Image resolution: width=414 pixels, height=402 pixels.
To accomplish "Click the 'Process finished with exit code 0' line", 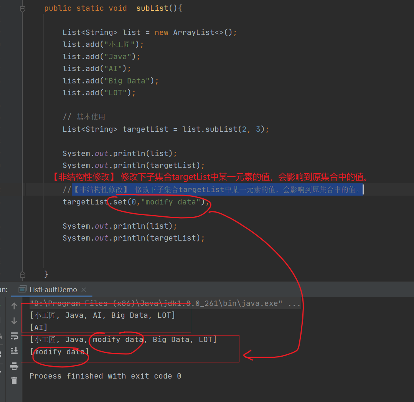I will [106, 376].
